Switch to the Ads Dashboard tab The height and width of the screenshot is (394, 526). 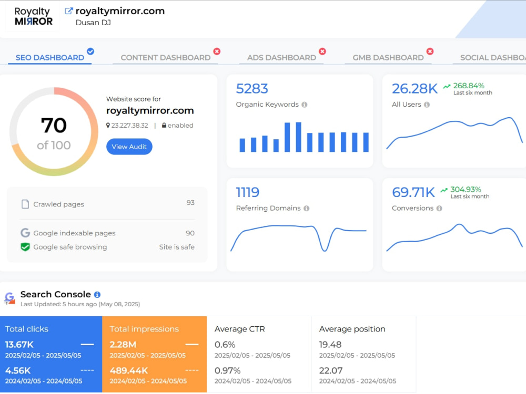click(x=281, y=58)
